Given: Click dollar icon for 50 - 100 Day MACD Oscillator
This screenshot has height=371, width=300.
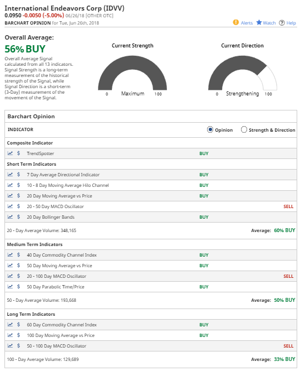Looking at the screenshot, I should click(18, 346).
